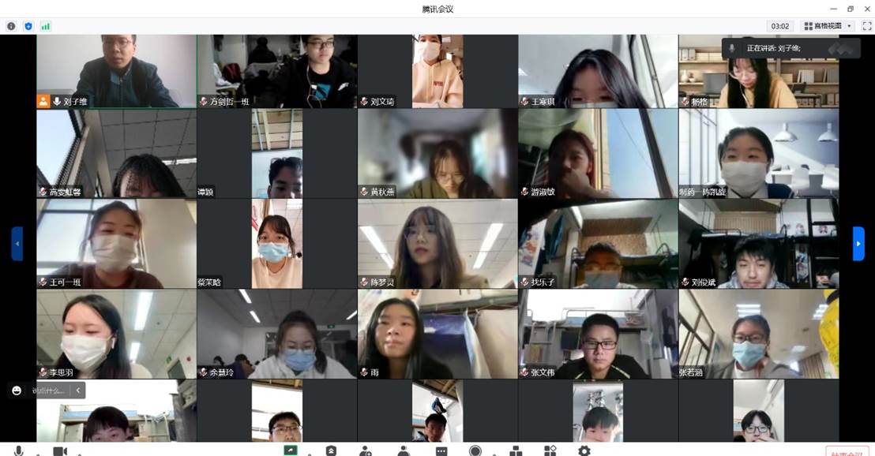875x456 pixels.
Task: Select 刘子维's video thumbnail
Action: [116, 70]
